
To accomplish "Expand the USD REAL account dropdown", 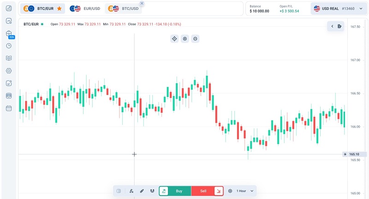I will (x=338, y=8).
